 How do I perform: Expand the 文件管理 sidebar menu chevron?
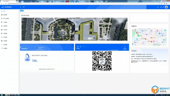[x=17, y=22]
